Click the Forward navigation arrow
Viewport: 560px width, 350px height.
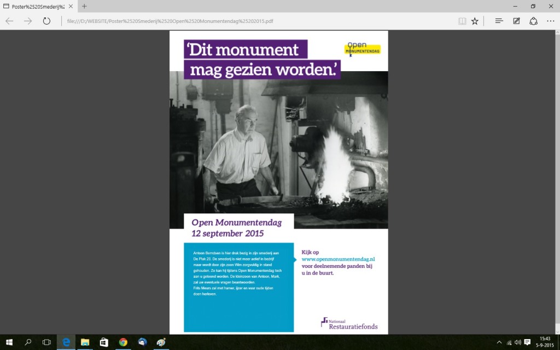[28, 21]
